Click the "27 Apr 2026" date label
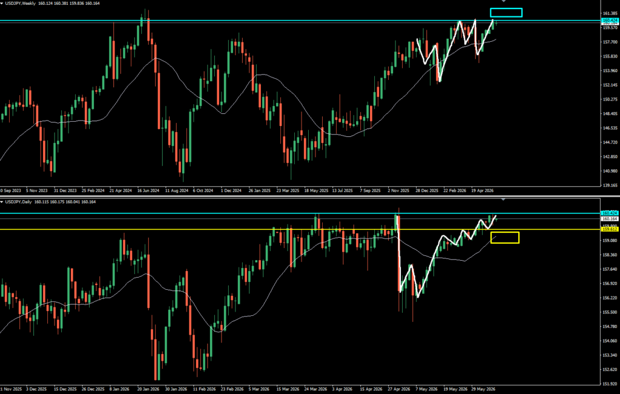620x394 pixels. point(400,389)
